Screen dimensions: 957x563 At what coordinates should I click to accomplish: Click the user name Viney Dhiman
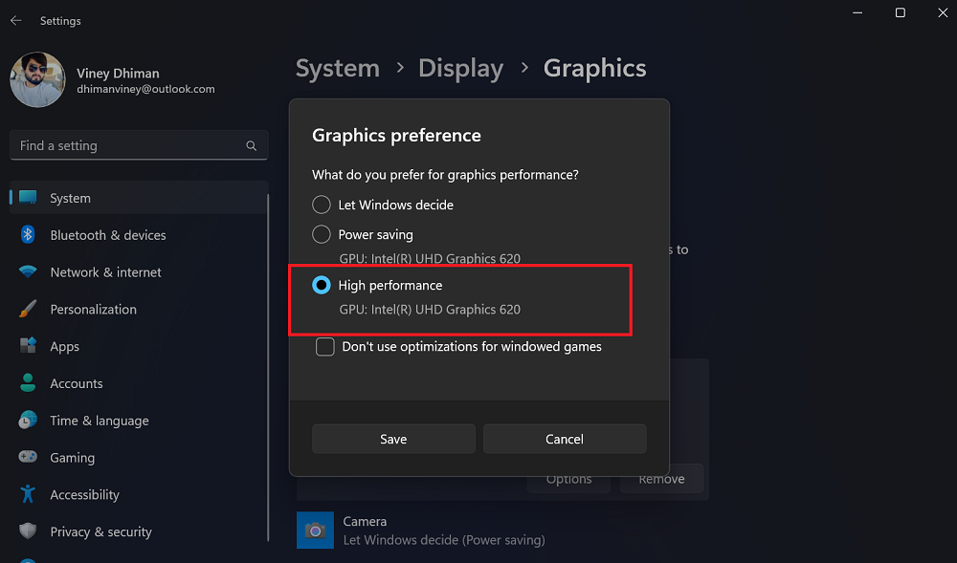pyautogui.click(x=118, y=73)
